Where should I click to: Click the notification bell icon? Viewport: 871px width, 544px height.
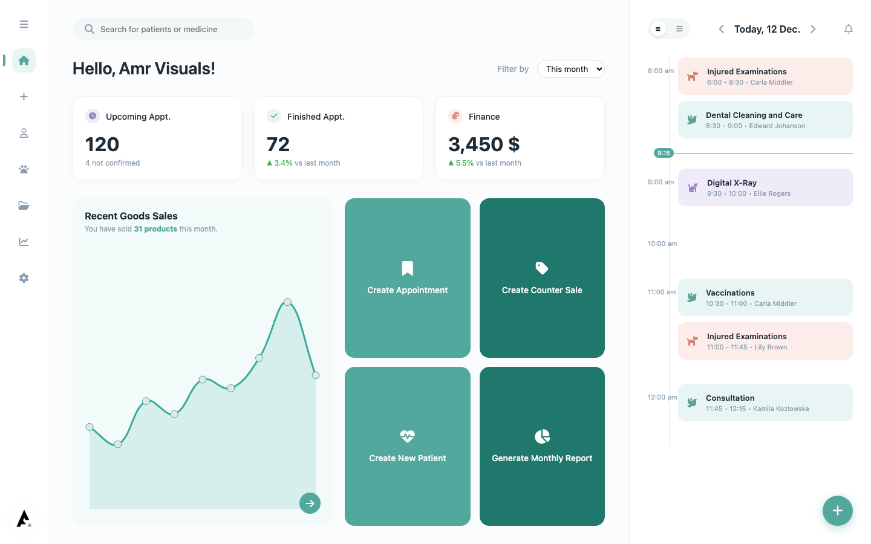tap(849, 29)
